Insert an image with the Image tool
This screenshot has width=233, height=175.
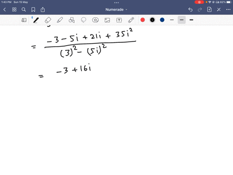click(x=107, y=20)
